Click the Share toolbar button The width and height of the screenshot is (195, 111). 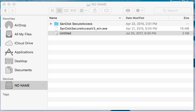[x=95, y=10]
